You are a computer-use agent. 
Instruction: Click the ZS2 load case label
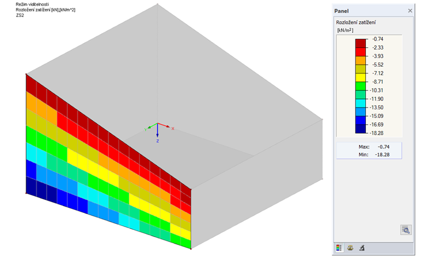(20, 15)
